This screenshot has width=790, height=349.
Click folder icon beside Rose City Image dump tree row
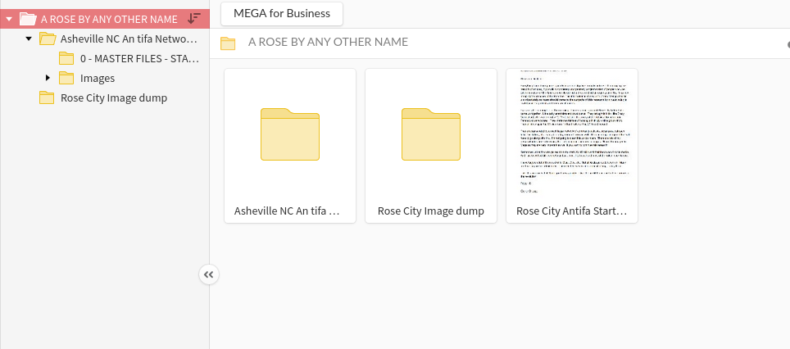(47, 97)
